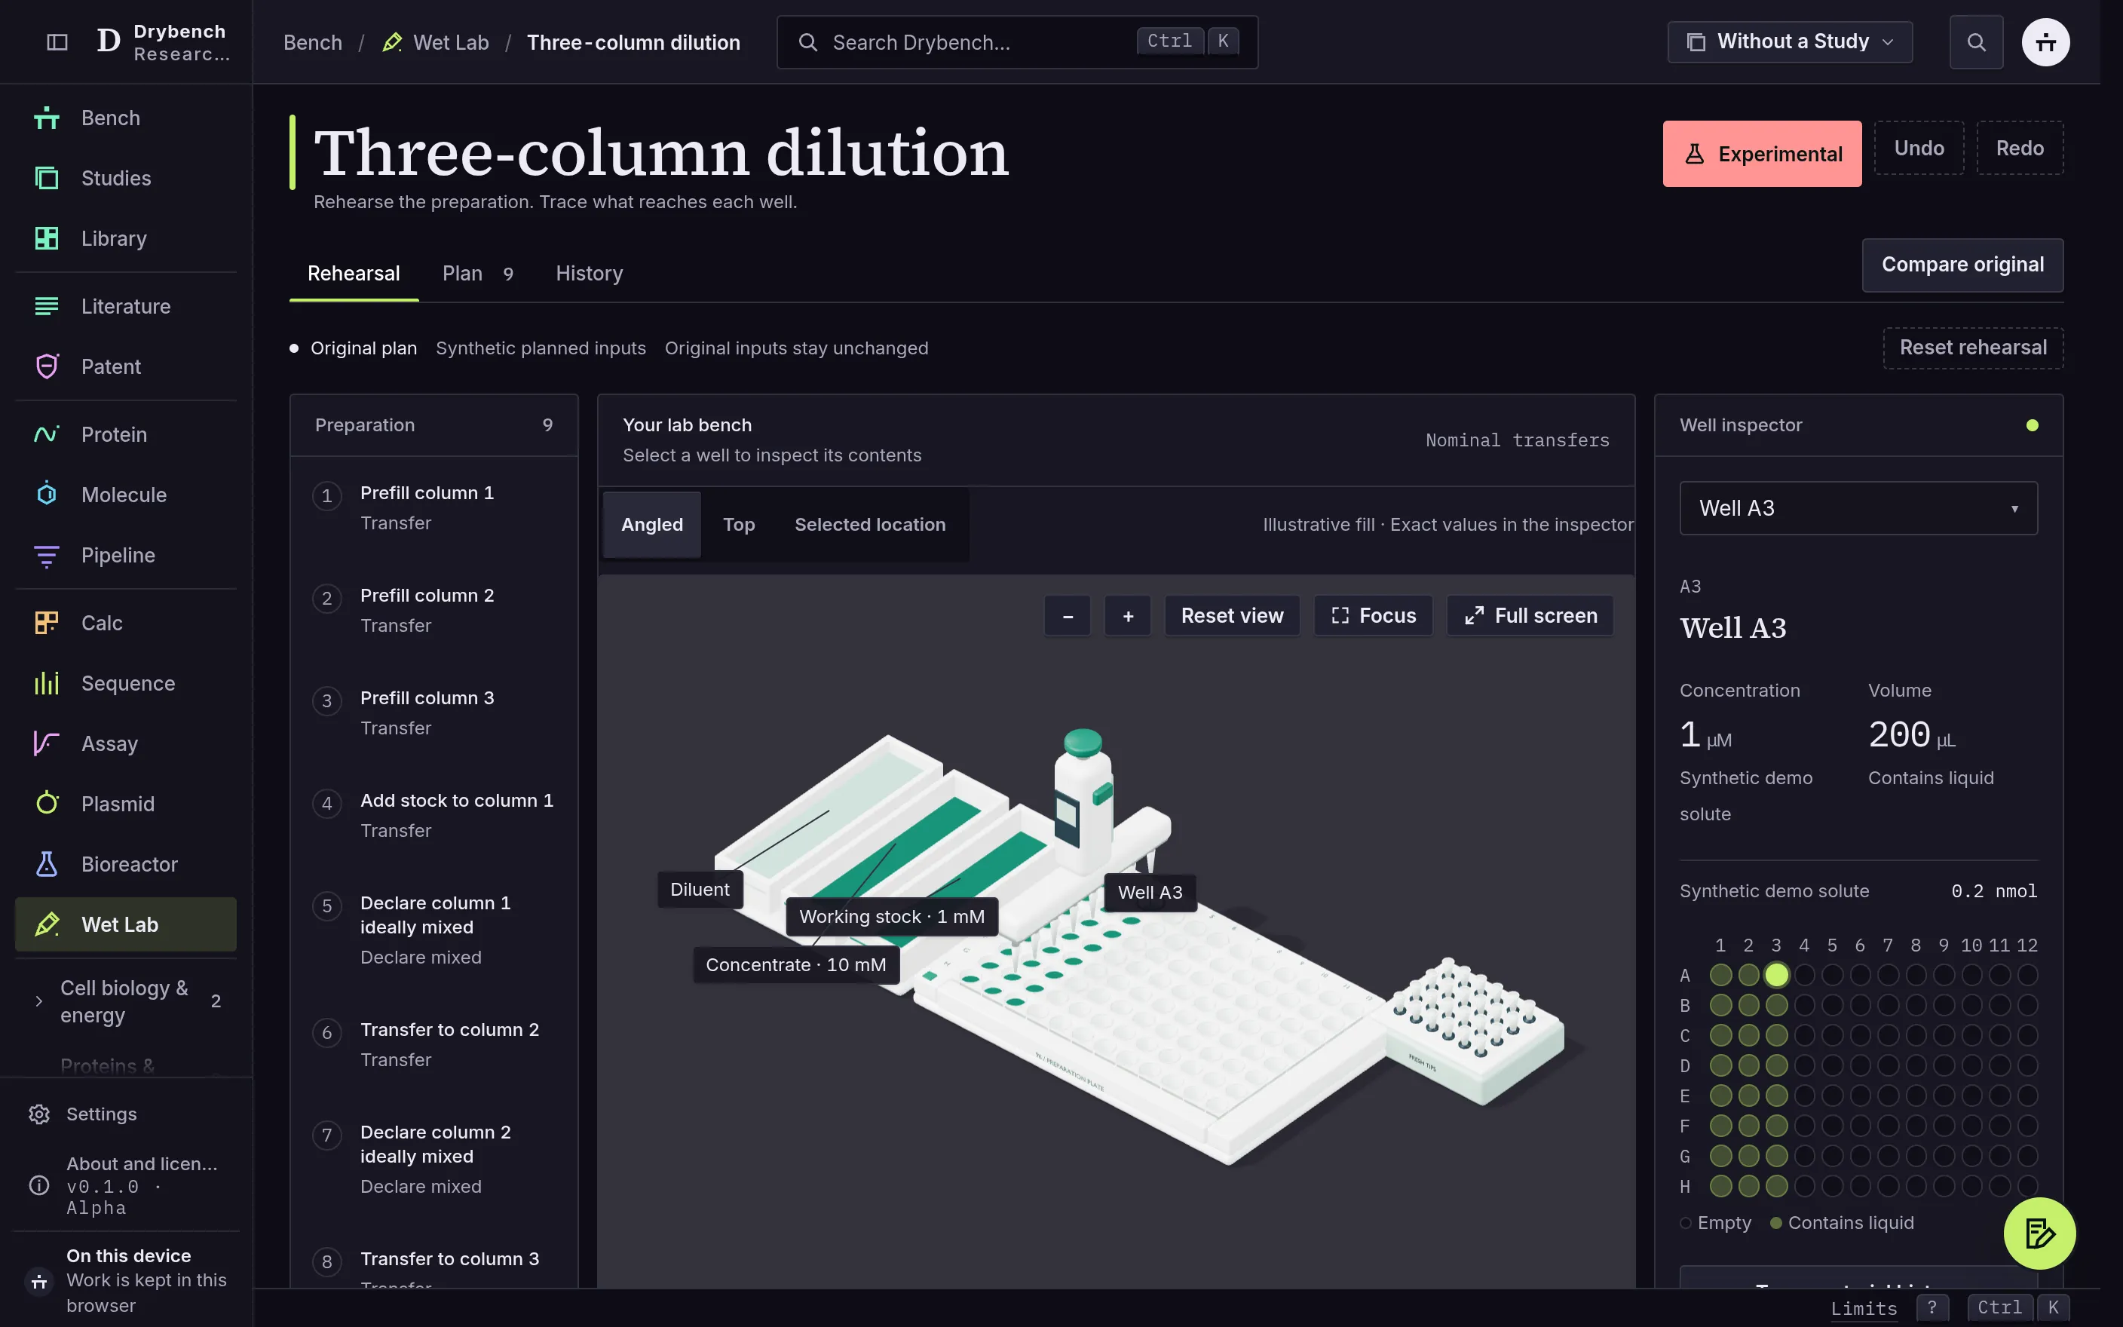Open the bench in Full screen
Screen dimensions: 2123x1327
(x=1530, y=616)
